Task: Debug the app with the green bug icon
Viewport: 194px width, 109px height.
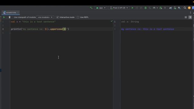Action: tap(145, 8)
